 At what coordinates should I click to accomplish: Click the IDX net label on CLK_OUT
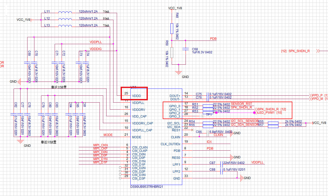[x=209, y=142]
